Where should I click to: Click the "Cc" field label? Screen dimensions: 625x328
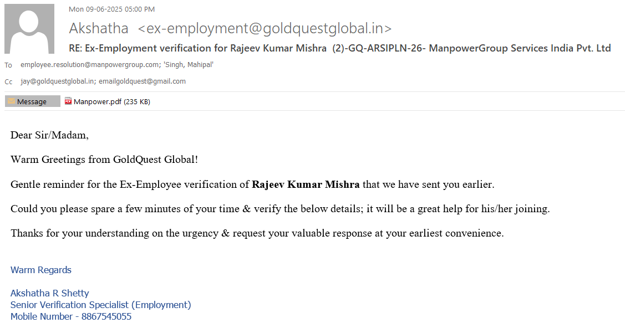[8, 82]
